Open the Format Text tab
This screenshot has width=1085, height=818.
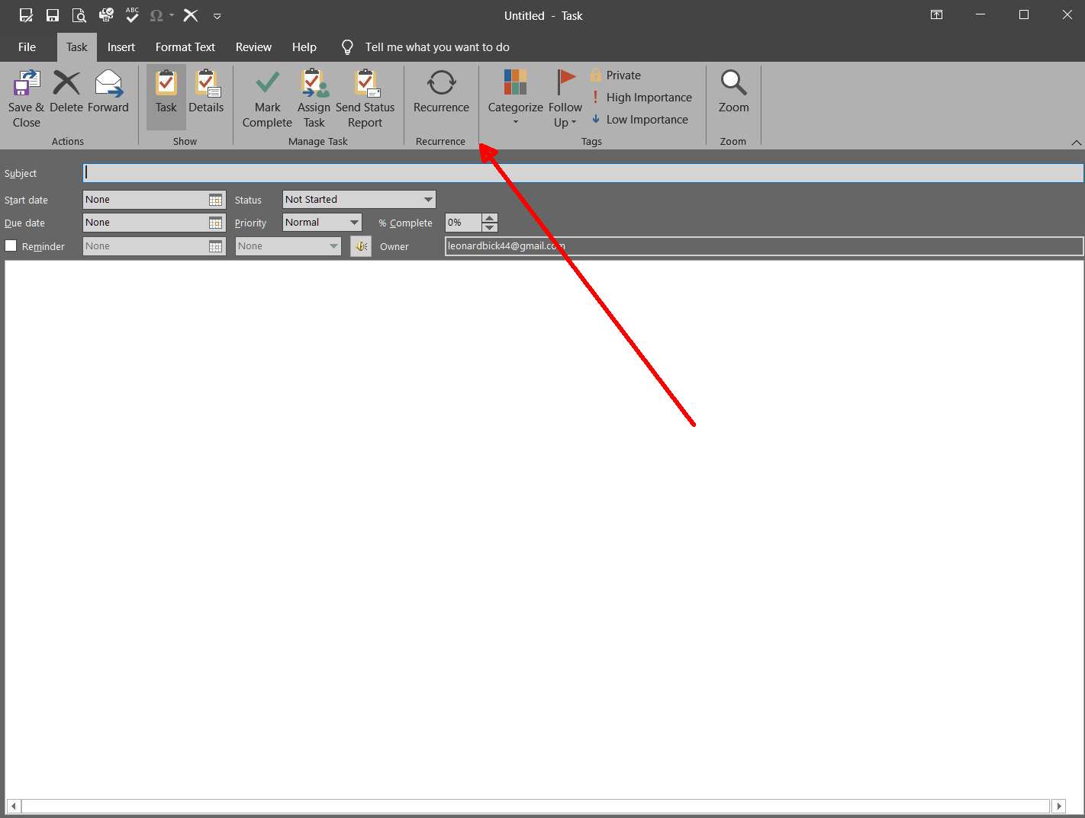(x=185, y=47)
